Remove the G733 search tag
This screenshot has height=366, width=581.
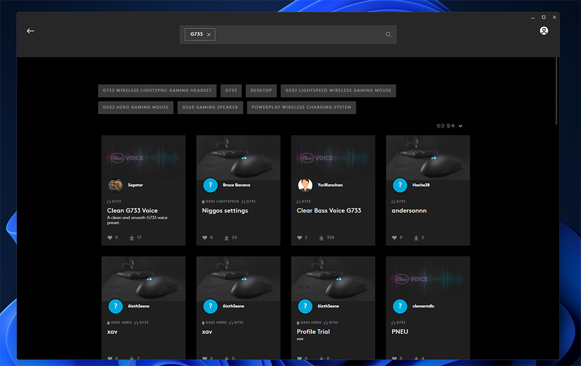(x=209, y=35)
